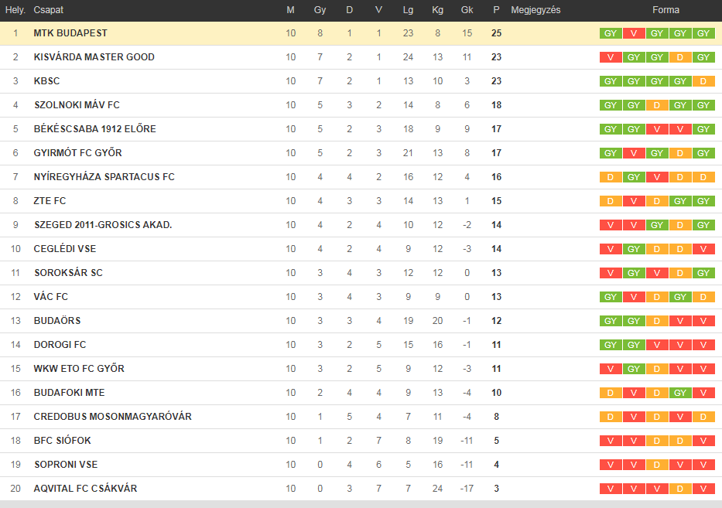Click first orange D badge in Nyíregyháza Spartacus row
The width and height of the screenshot is (722, 508).
(611, 177)
